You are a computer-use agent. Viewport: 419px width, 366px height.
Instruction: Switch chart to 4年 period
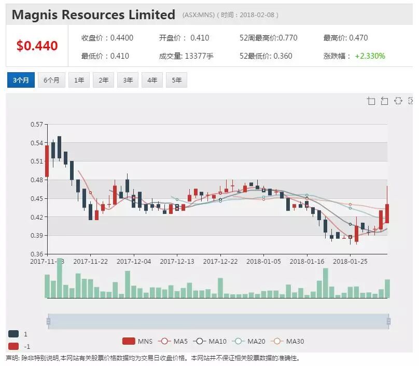tap(152, 80)
